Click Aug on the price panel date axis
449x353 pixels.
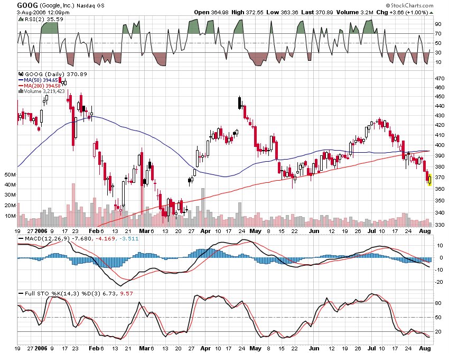[x=425, y=231]
